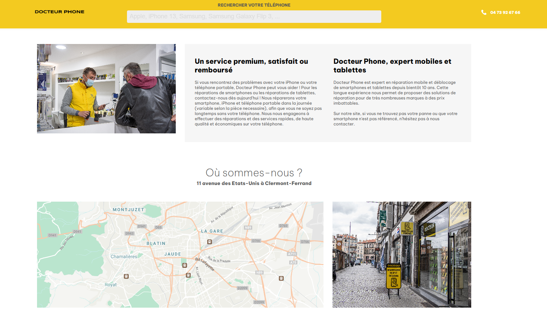Click the MONTJUZET label on map
The image size is (547, 317).
(128, 210)
